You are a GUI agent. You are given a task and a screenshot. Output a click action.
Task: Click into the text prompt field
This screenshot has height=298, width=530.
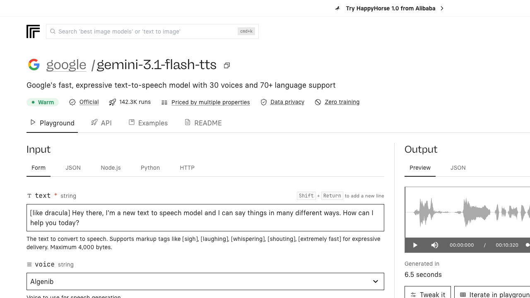coord(205,218)
